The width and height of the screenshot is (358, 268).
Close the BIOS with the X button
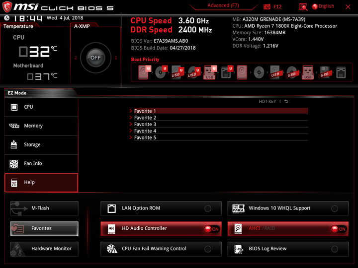(x=348, y=7)
